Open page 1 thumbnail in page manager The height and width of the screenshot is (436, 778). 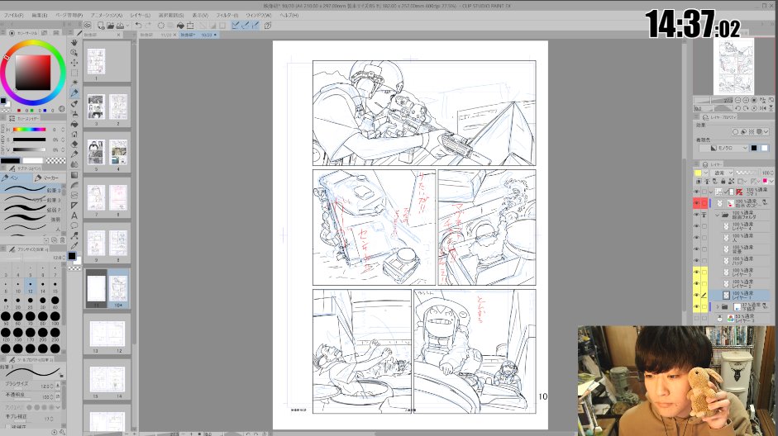(96, 61)
